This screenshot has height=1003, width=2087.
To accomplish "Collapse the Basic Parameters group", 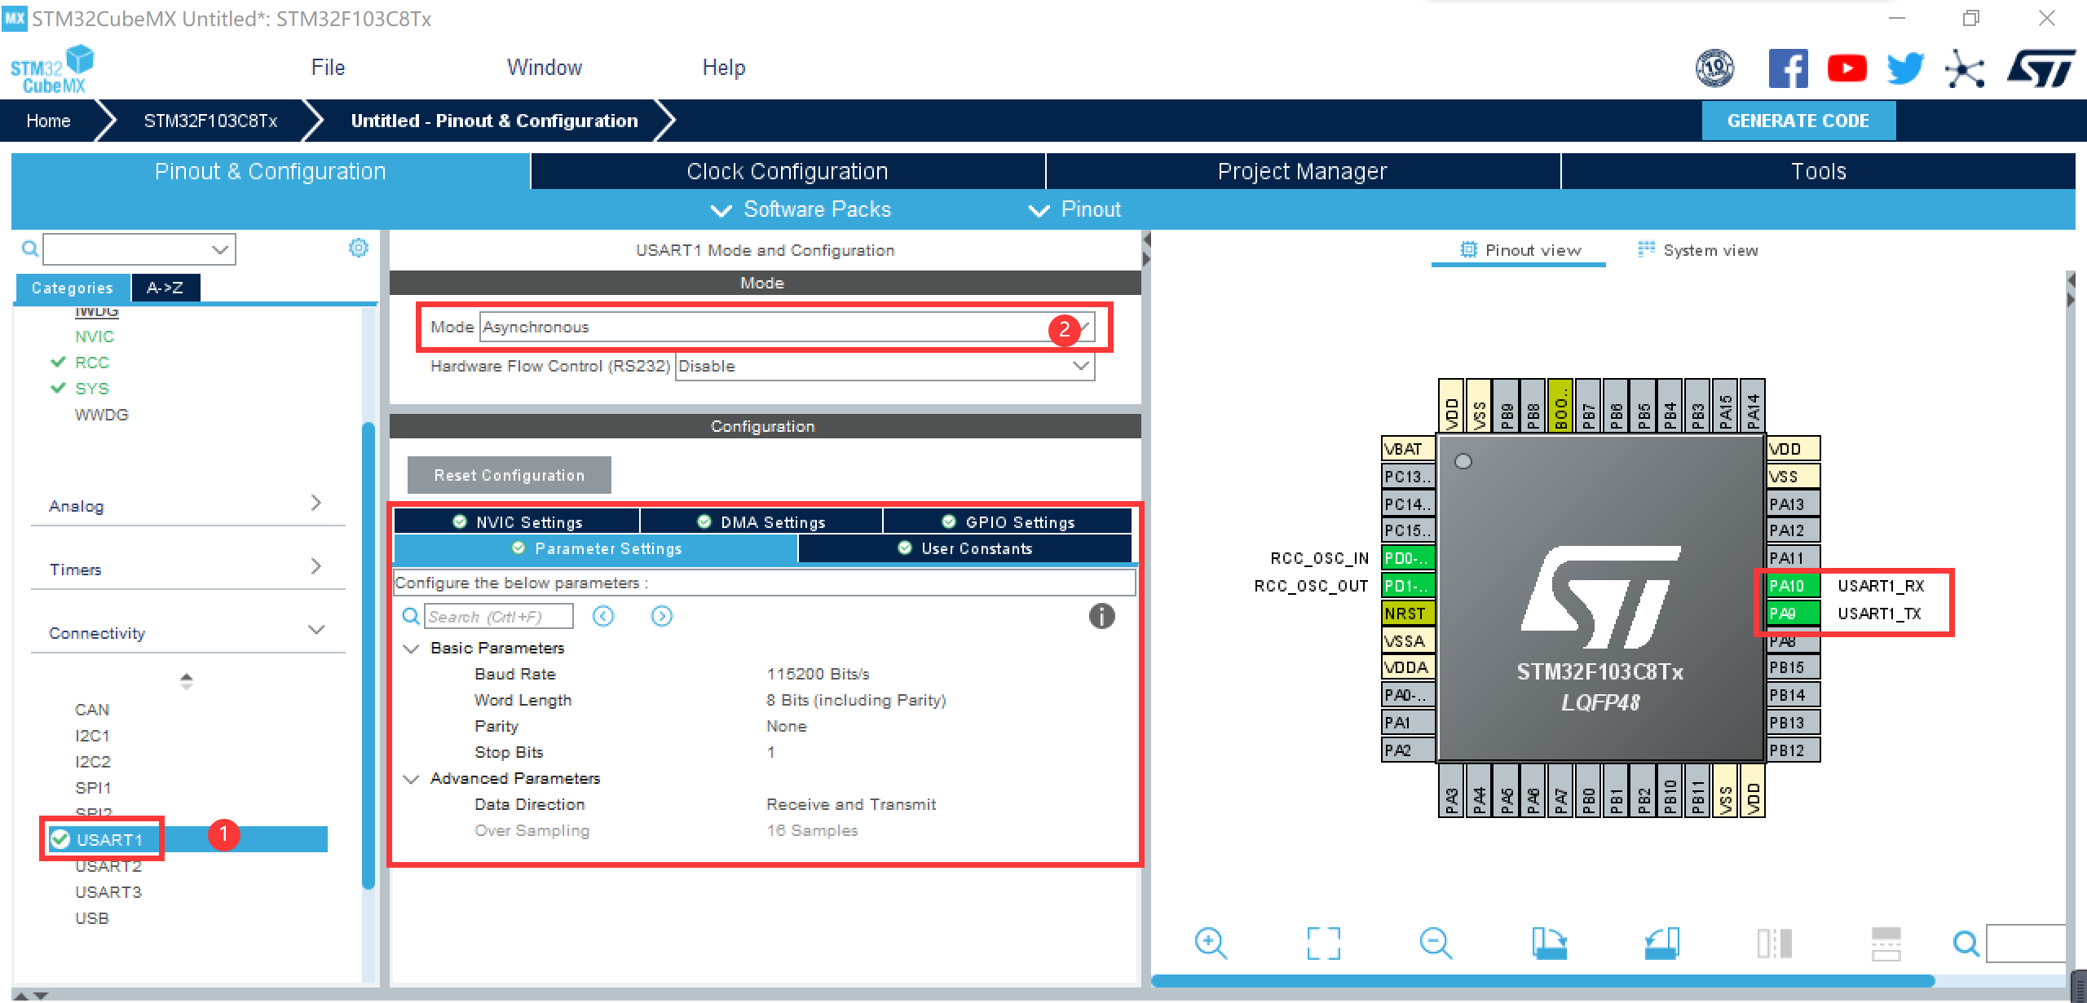I will [x=412, y=649].
